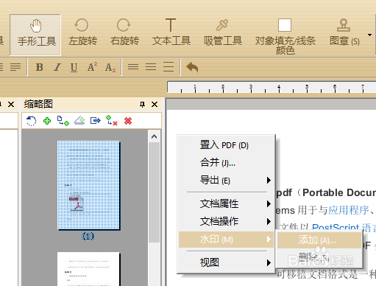376x286 pixels.
Task: Choose 添加 (A)... to add watermark
Action: point(319,240)
